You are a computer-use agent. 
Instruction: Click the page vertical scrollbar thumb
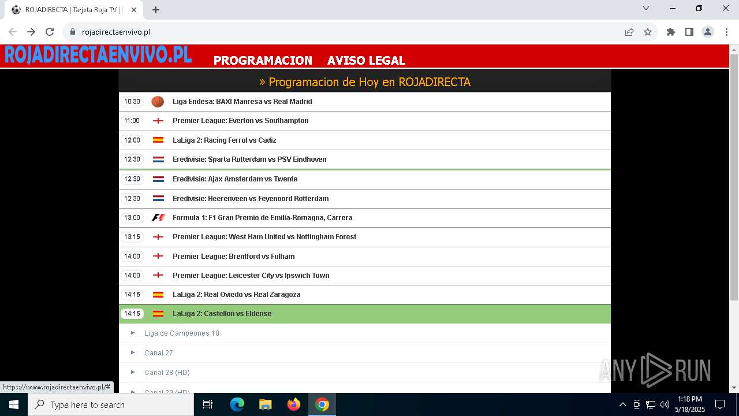tap(734, 177)
